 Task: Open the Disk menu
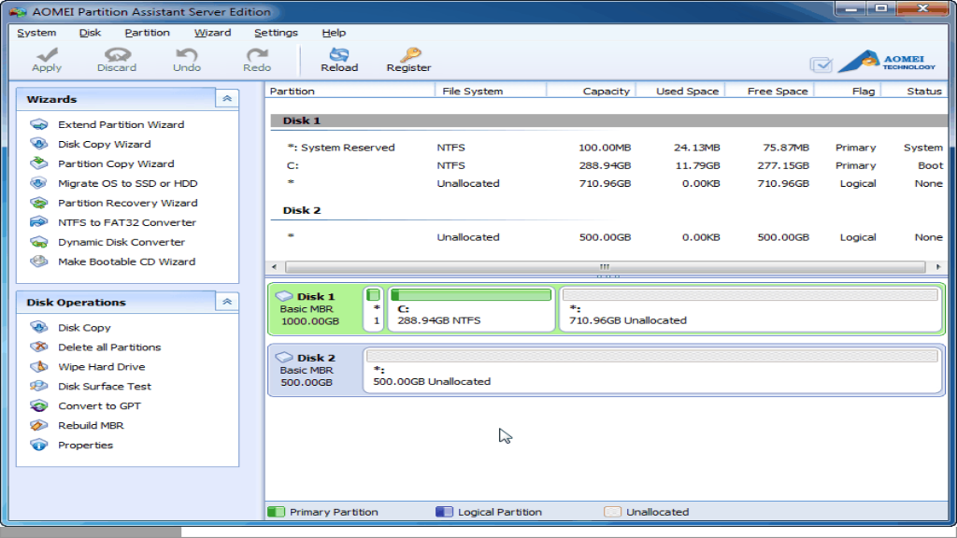point(90,33)
